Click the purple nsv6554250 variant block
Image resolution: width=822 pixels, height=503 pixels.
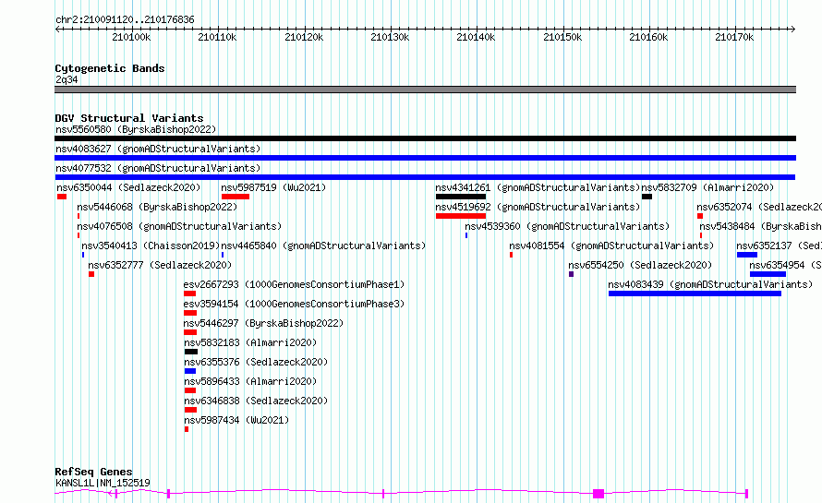tap(572, 274)
